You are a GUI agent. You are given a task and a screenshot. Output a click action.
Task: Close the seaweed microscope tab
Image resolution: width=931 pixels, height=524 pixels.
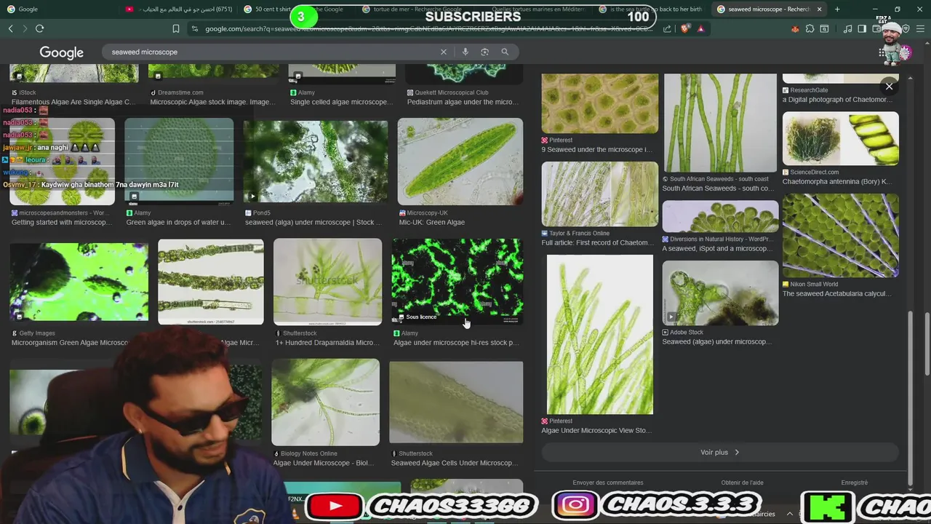[819, 9]
